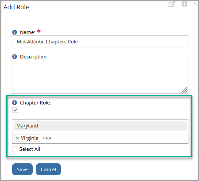The width and height of the screenshot is (199, 181).
Task: Focus the chapter search field containing 'mar'
Action: click(115, 138)
